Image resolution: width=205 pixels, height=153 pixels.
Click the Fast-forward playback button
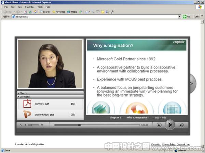[181, 125]
